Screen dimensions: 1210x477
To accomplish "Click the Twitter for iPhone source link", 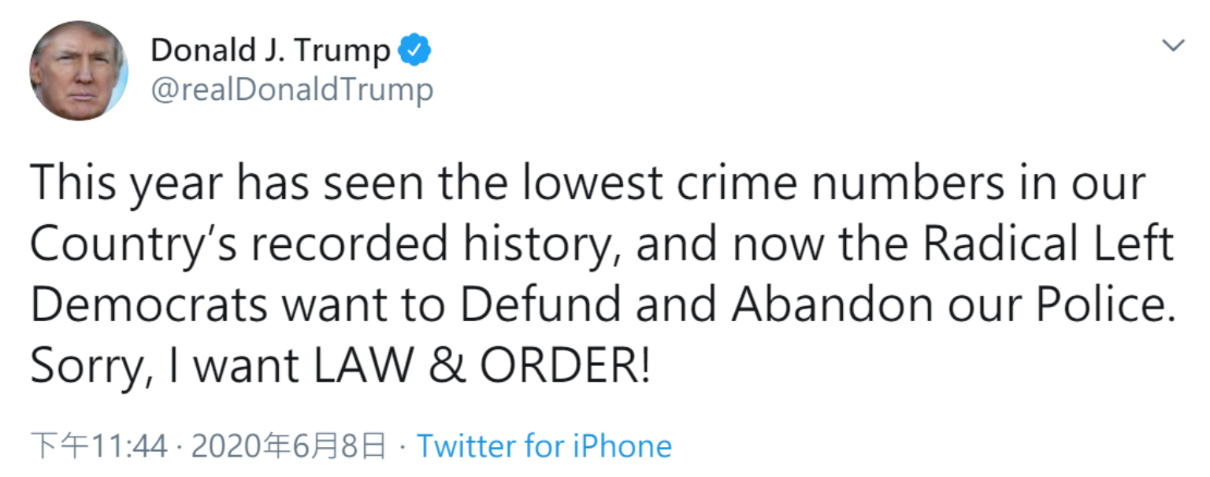I will [544, 446].
